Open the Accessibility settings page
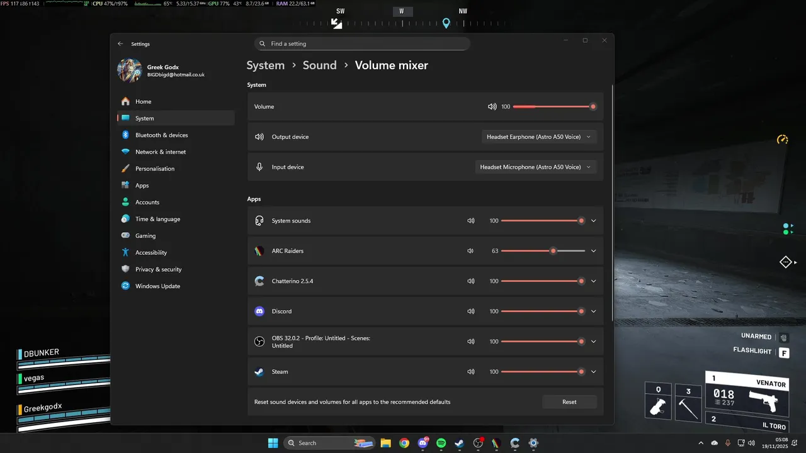The image size is (806, 453). click(x=176, y=252)
